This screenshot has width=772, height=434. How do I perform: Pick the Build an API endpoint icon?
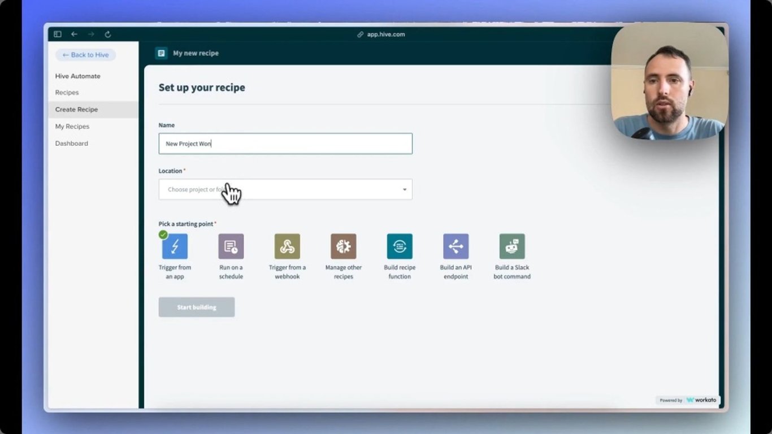456,246
